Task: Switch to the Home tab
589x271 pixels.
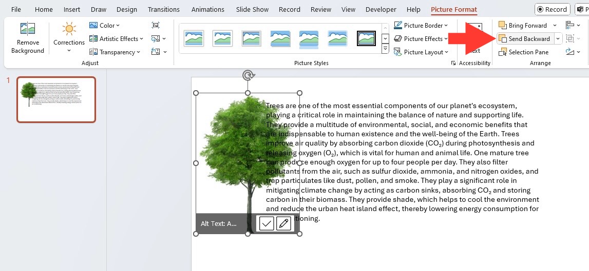Action: point(44,9)
